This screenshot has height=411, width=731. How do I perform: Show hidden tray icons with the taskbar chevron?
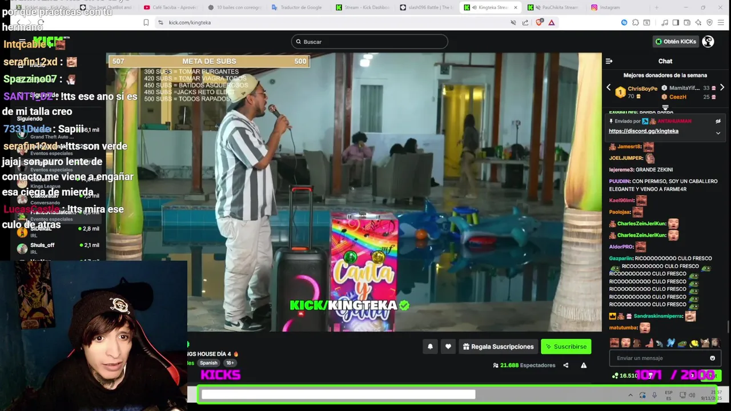click(x=630, y=395)
